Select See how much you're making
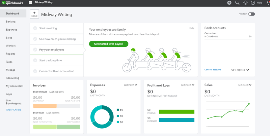The width and height of the screenshot is (270, 136). pyautogui.click(x=56, y=39)
